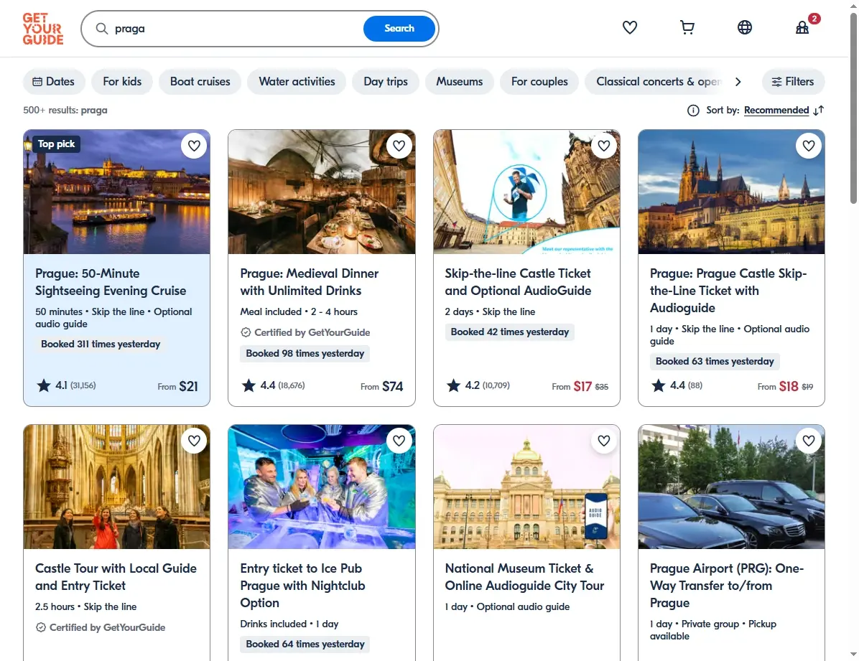
Task: Select the For kids category chip
Action: click(122, 82)
